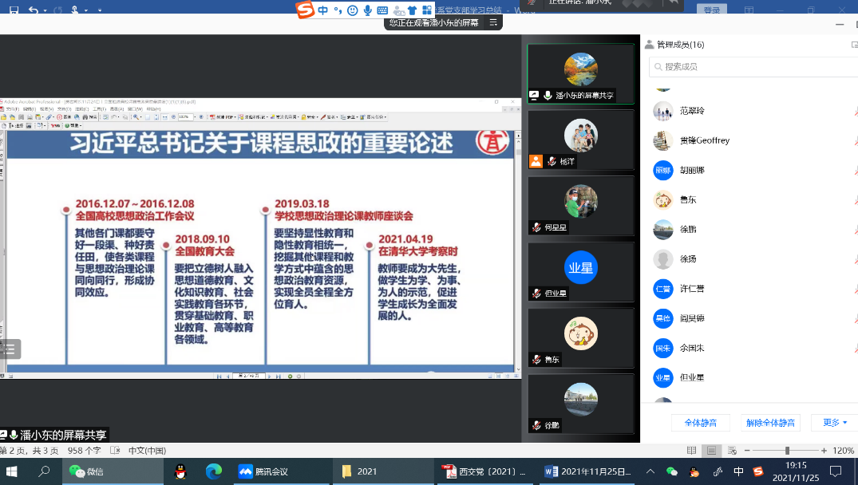This screenshot has height=485, width=858.
Task: Show hidden system tray icons
Action: (x=650, y=471)
